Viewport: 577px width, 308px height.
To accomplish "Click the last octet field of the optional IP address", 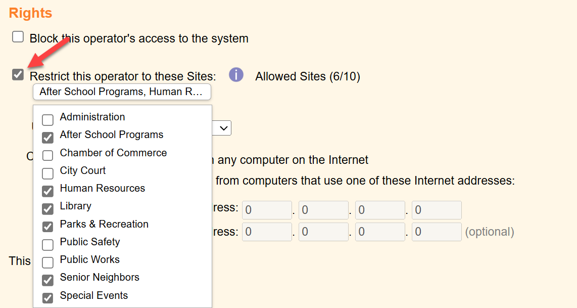I will [x=437, y=231].
